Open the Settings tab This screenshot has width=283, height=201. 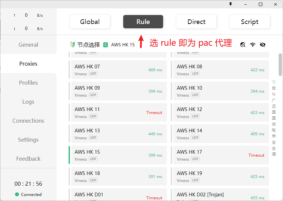pyautogui.click(x=28, y=140)
